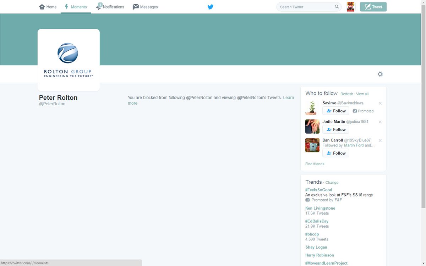Image resolution: width=426 pixels, height=266 pixels.
Task: Click the page vertical scrollbar
Action: pyautogui.click(x=423, y=106)
